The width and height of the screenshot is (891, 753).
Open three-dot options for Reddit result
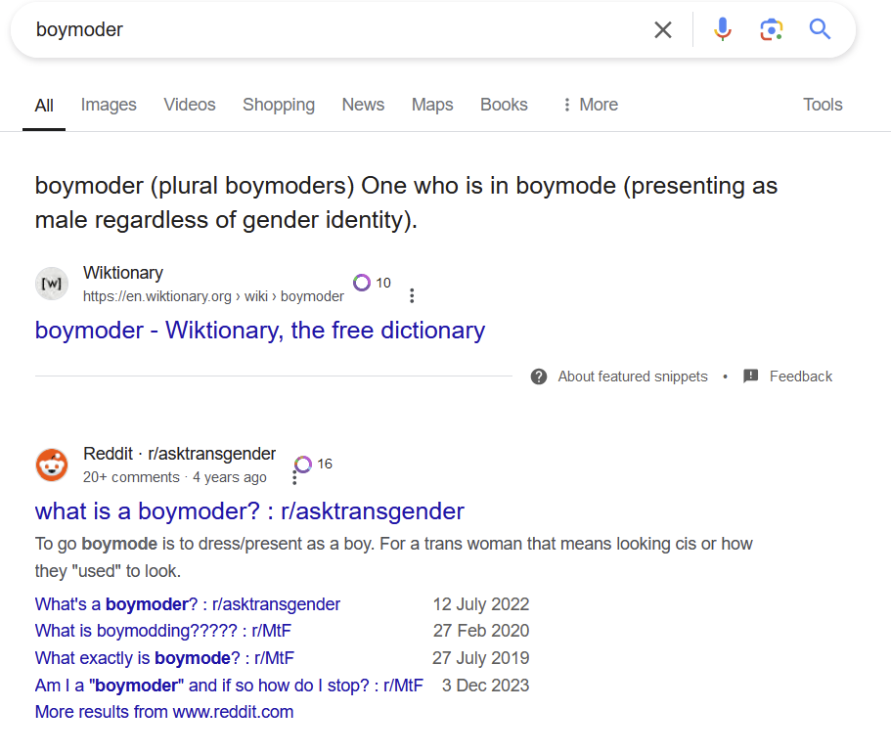(x=294, y=478)
